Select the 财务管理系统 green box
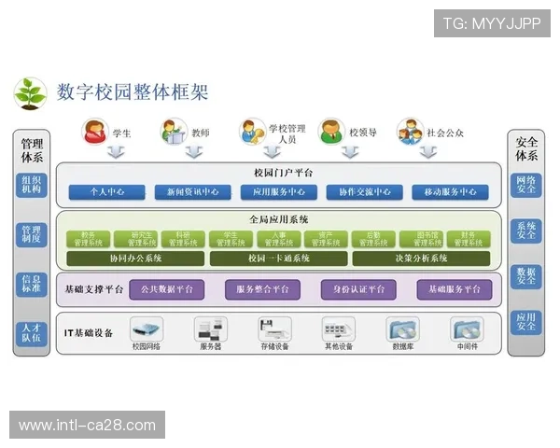This screenshot has height=448, width=560. point(469,239)
